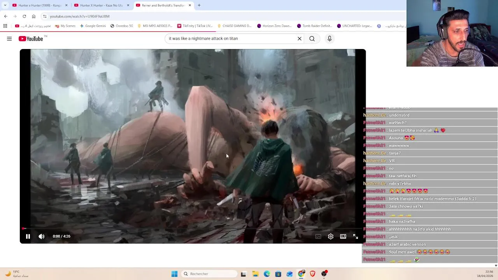This screenshot has height=280, width=498.
Task: Open Outlook from taskbar
Action: click(x=289, y=274)
